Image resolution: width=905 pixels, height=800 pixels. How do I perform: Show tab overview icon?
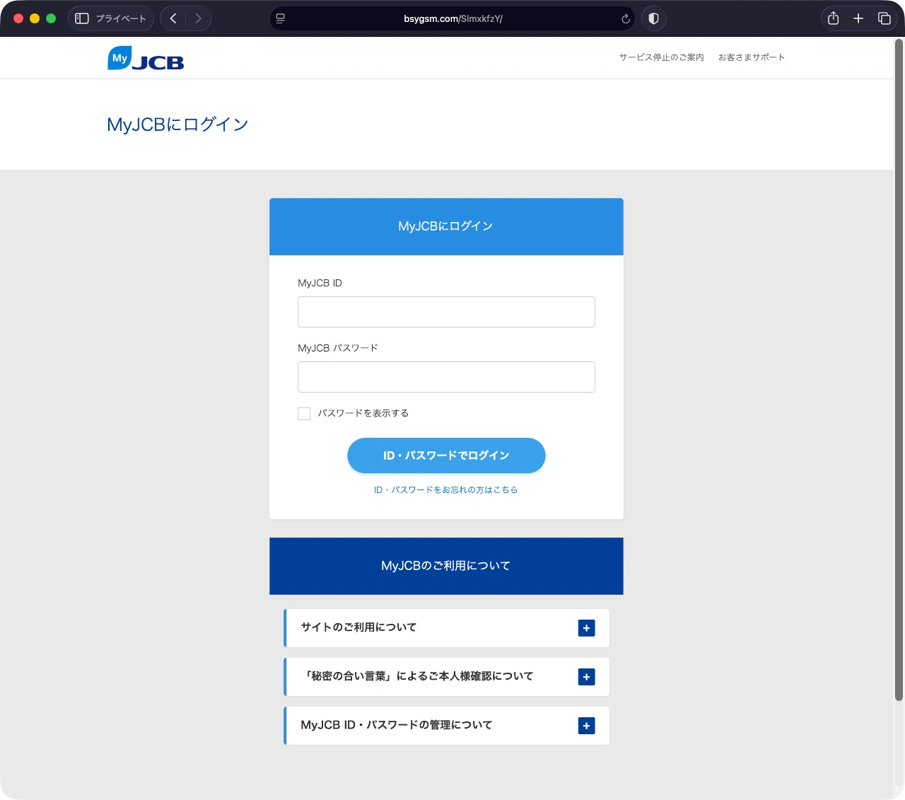point(884,18)
